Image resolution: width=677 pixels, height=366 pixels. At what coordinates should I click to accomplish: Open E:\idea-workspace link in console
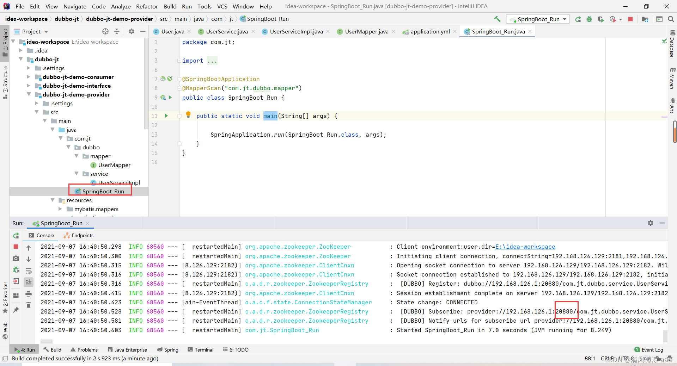coord(525,247)
